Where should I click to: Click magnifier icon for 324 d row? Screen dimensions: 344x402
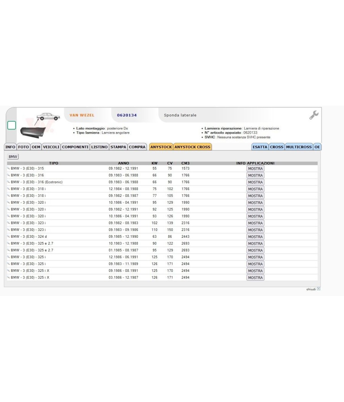pyautogui.click(x=8, y=236)
